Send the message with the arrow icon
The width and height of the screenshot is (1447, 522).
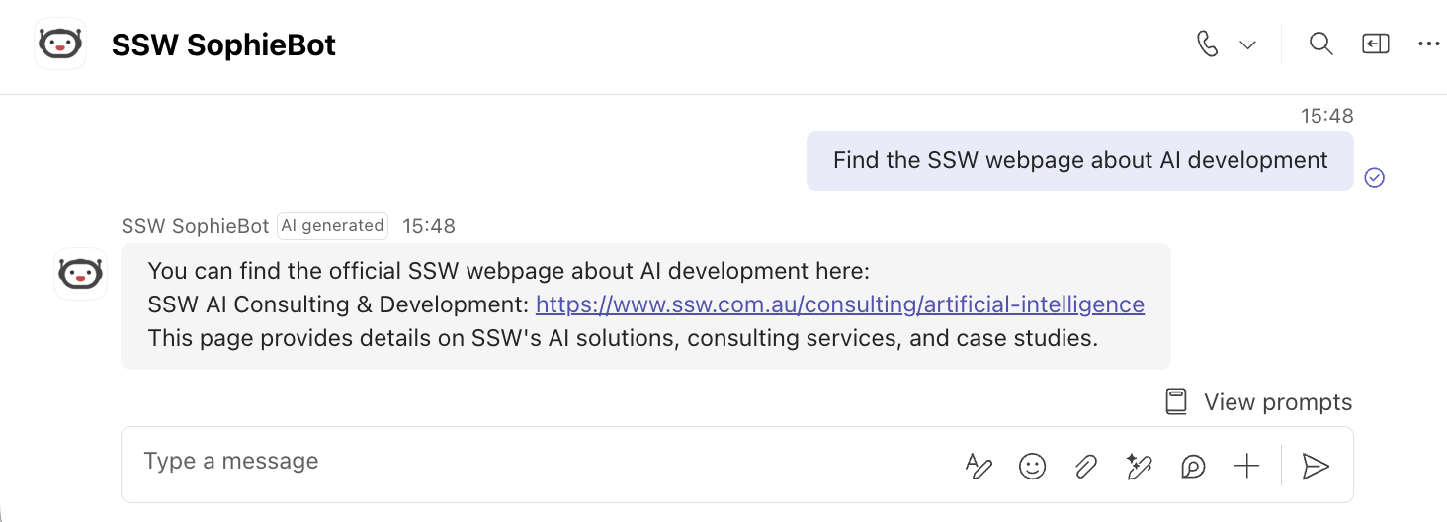(1316, 466)
